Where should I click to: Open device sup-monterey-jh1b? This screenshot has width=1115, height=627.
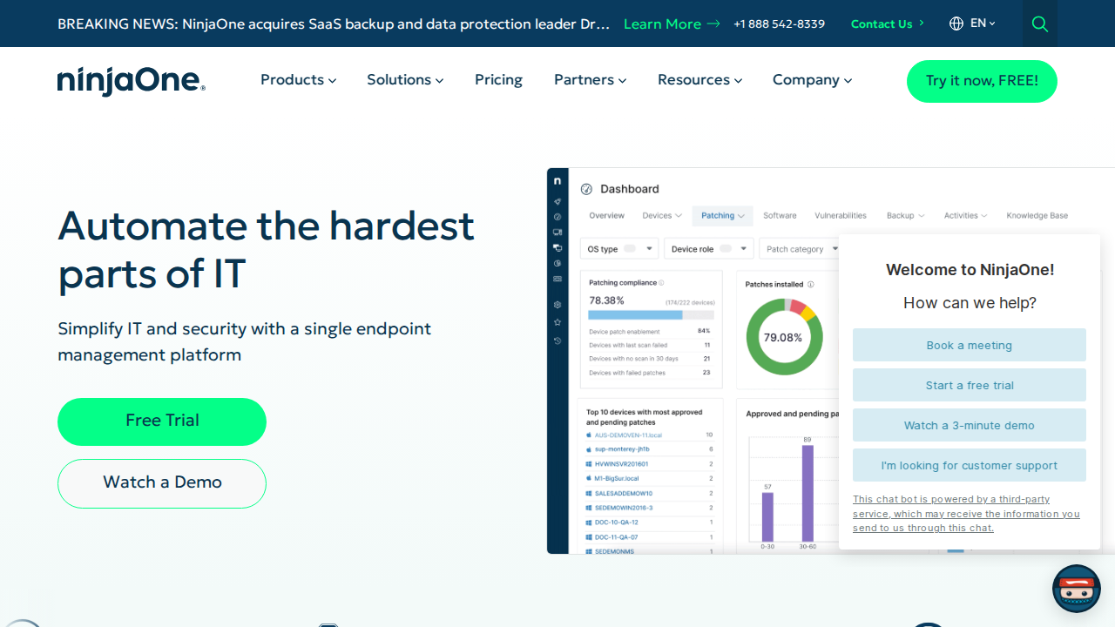(x=622, y=449)
